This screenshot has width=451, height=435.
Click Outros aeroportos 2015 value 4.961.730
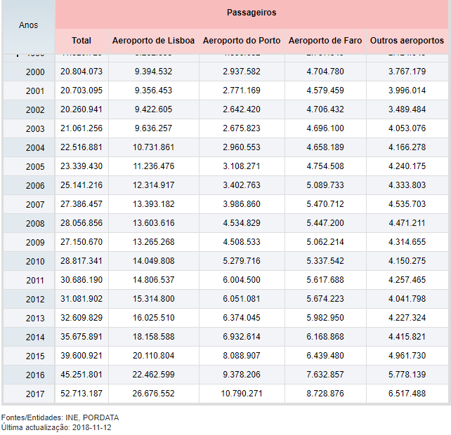tap(407, 356)
